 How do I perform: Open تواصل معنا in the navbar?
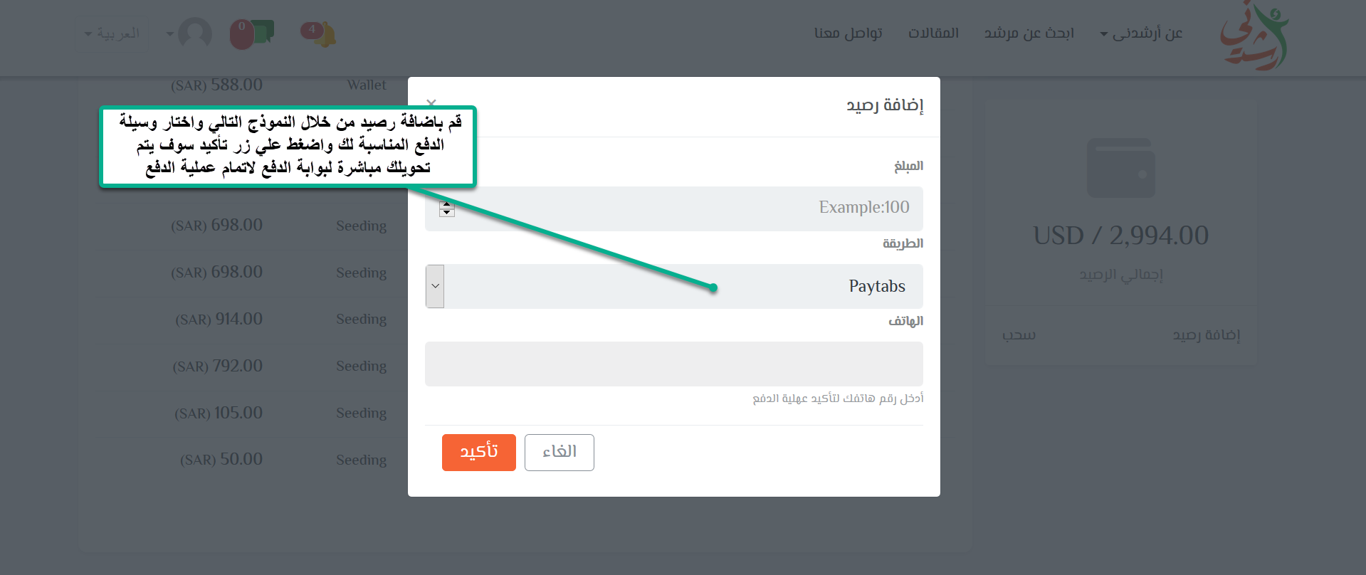(848, 33)
